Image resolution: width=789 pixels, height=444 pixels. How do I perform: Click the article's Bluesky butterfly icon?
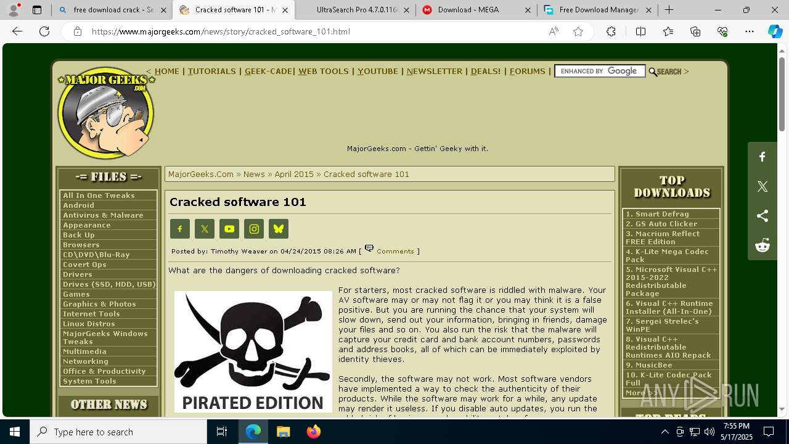click(x=279, y=229)
